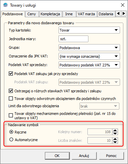128x164 pixels.
Task: Expand Oznaczenie dla JPK VAT dropdown
Action: (x=89, y=56)
